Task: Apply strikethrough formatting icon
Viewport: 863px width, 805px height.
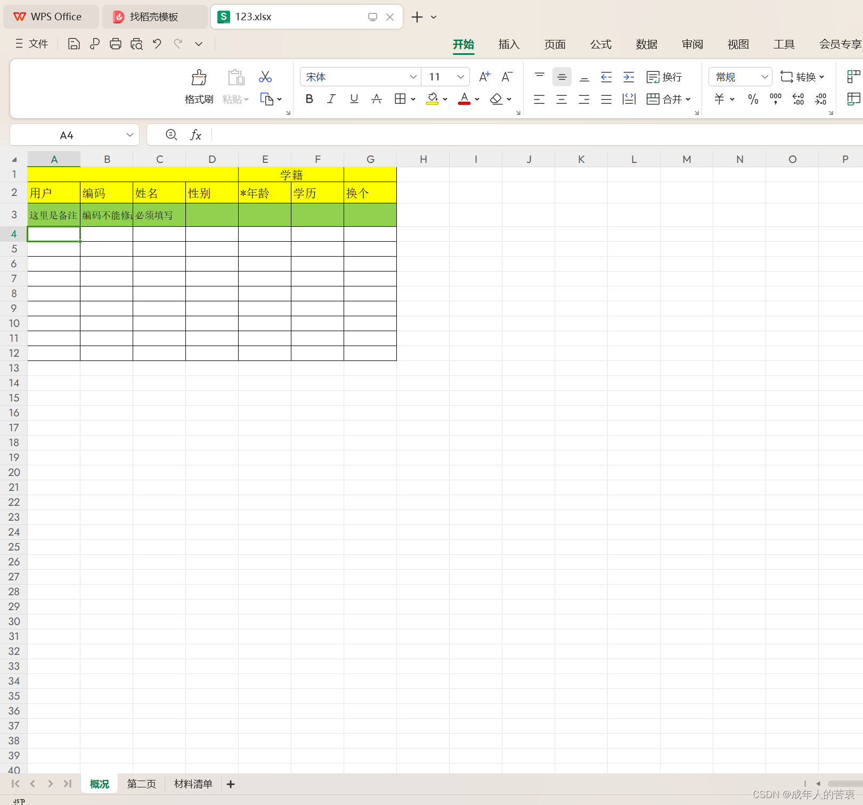Action: pyautogui.click(x=377, y=99)
